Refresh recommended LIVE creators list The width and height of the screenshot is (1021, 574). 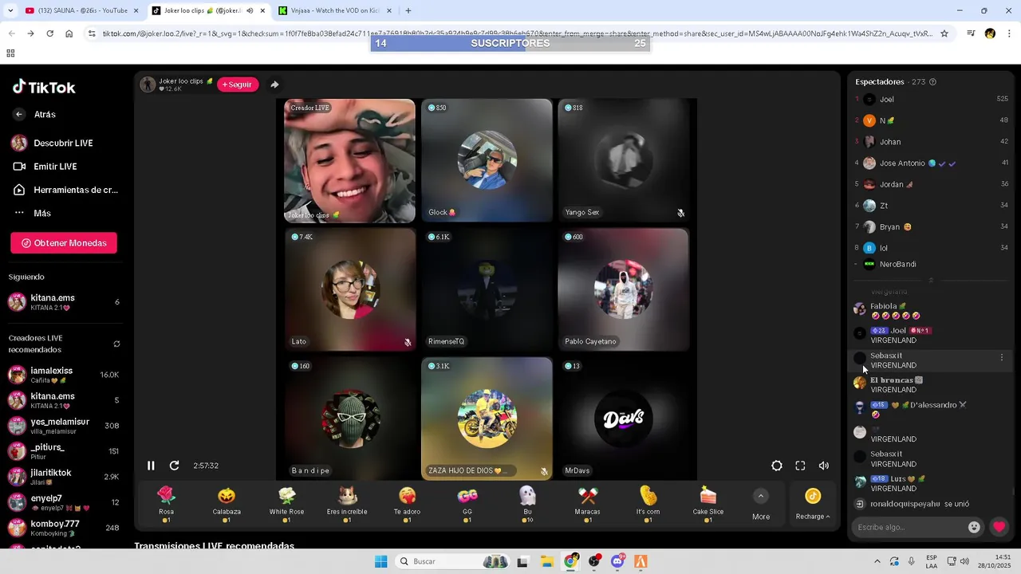point(116,344)
